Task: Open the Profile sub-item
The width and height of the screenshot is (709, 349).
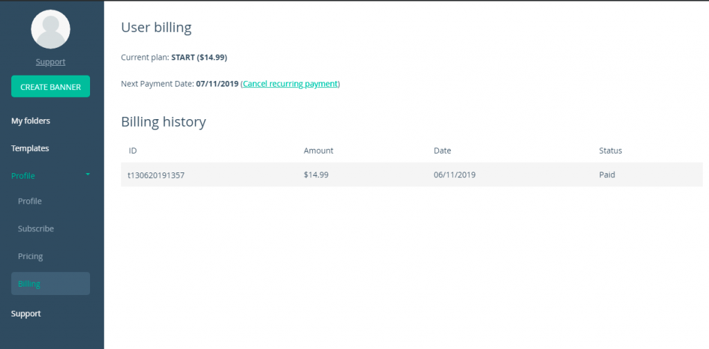Action: tap(30, 202)
